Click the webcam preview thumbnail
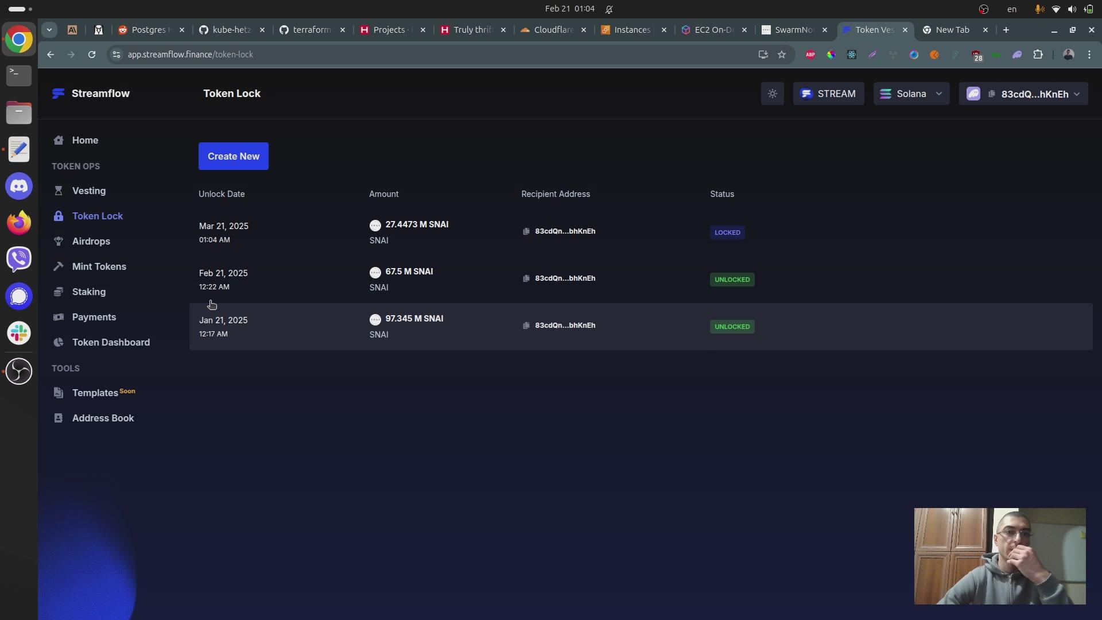 coord(1000,556)
